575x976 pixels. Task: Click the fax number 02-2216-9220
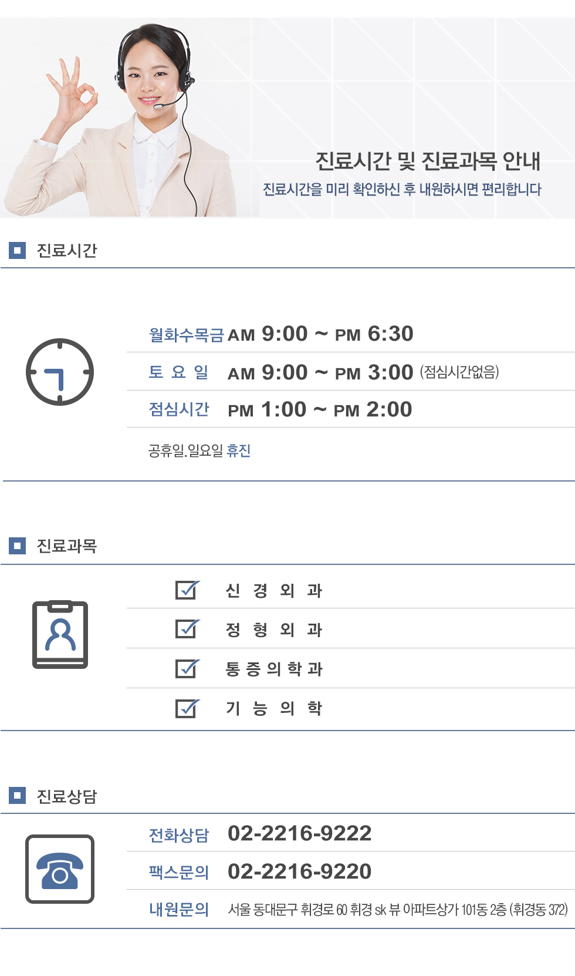pos(299,871)
